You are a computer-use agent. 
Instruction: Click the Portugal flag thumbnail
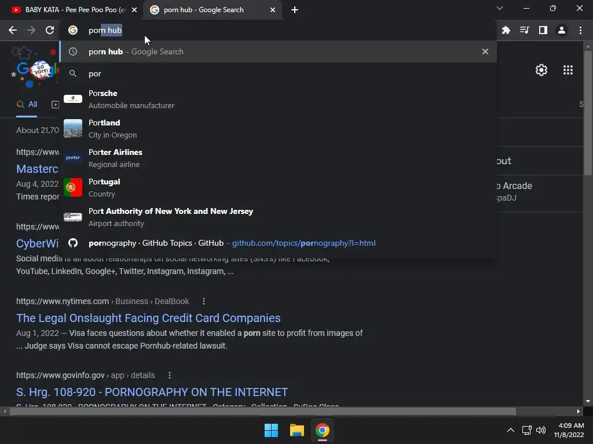click(x=72, y=187)
